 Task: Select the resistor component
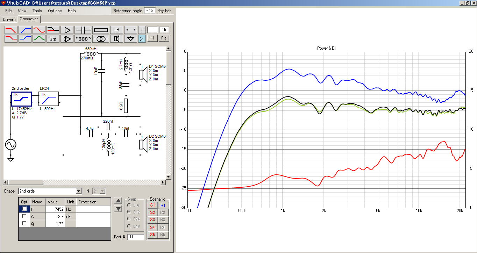101,30
